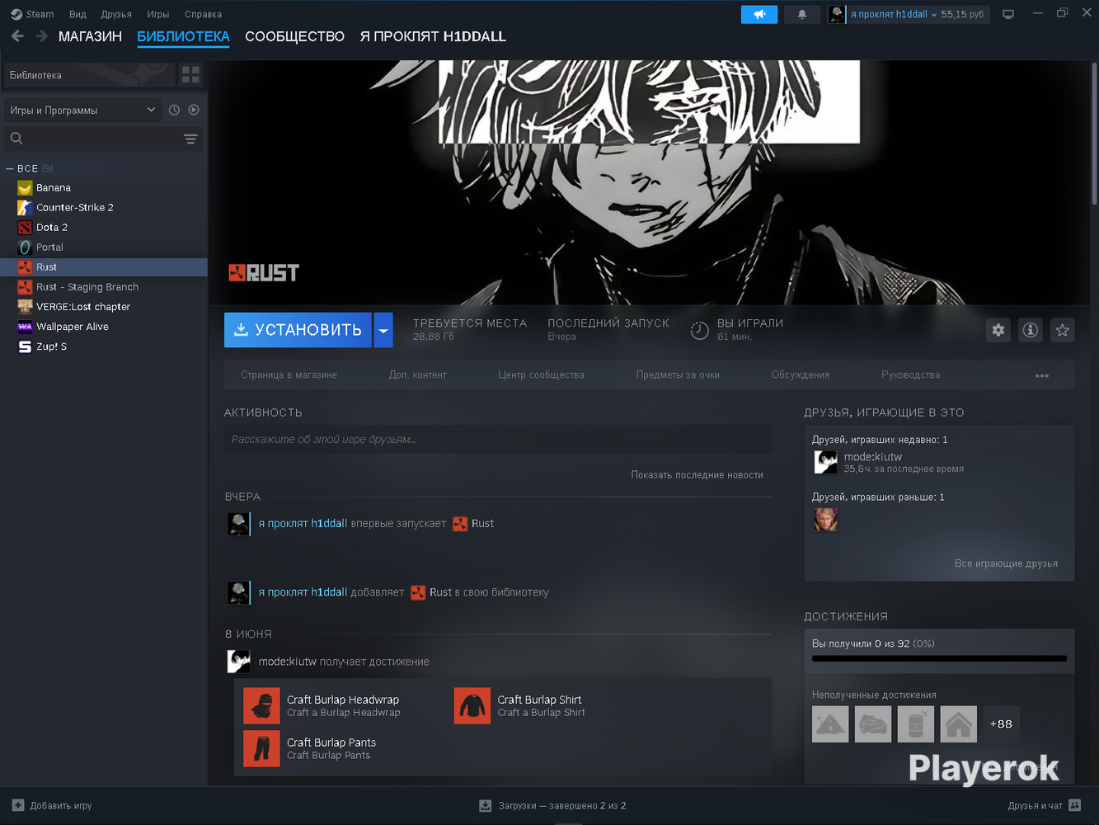The width and height of the screenshot is (1099, 825).
Task: Click the УСТАНОВИТЬ install button
Action: (298, 330)
